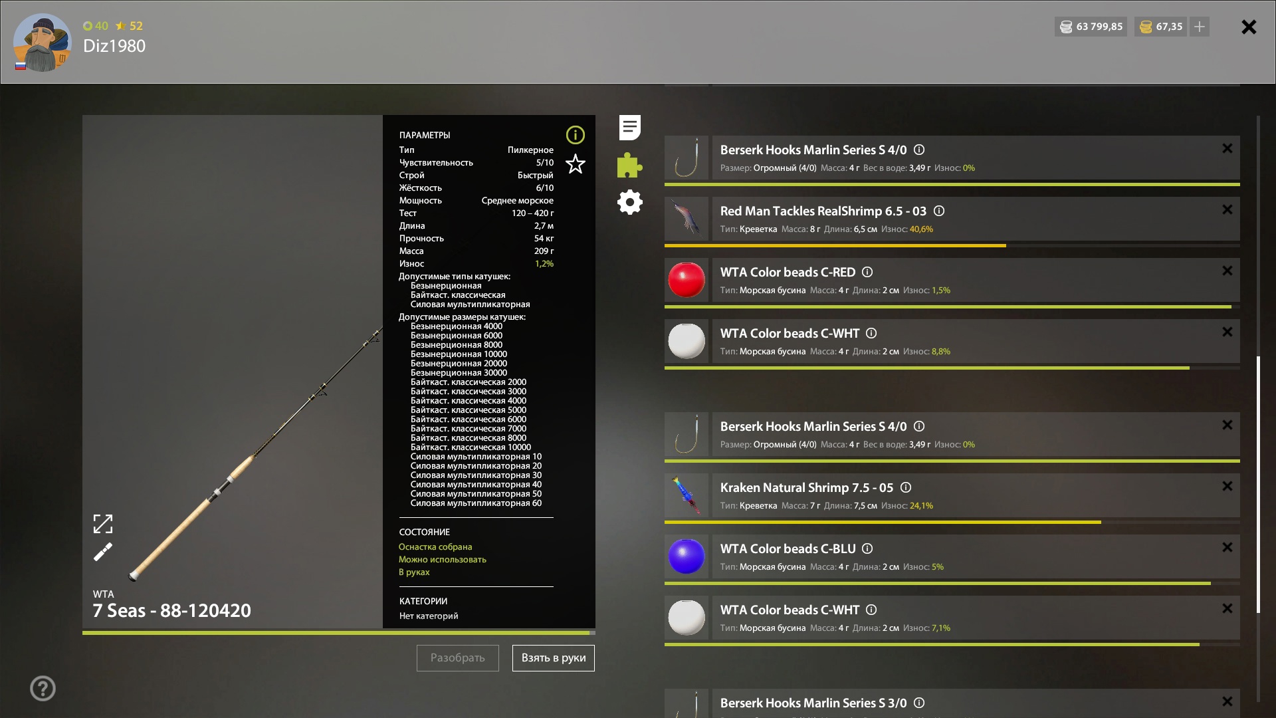Select the second Marlin 4/0 hook thumbnail
This screenshot has height=718, width=1276.
click(687, 434)
